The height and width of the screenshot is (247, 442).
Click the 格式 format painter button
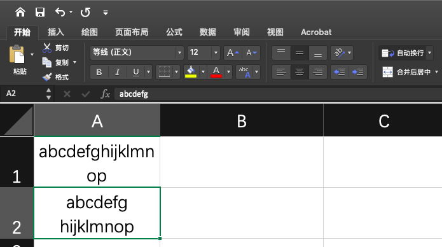55,77
